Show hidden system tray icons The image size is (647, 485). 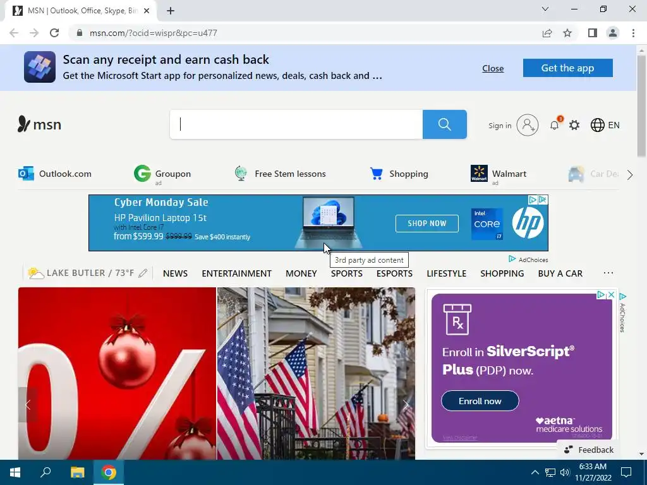pyautogui.click(x=535, y=472)
